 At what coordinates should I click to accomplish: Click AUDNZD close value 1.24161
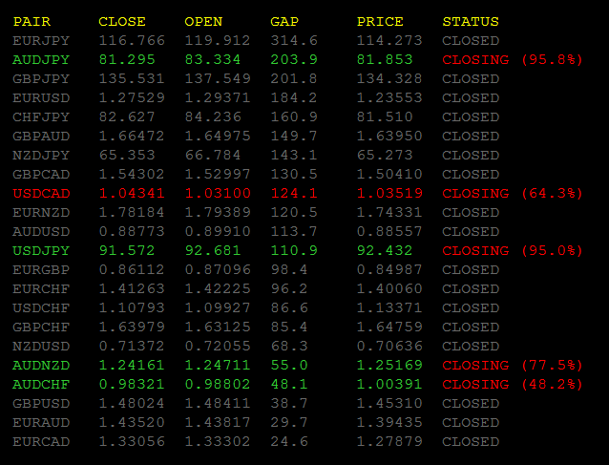132,365
